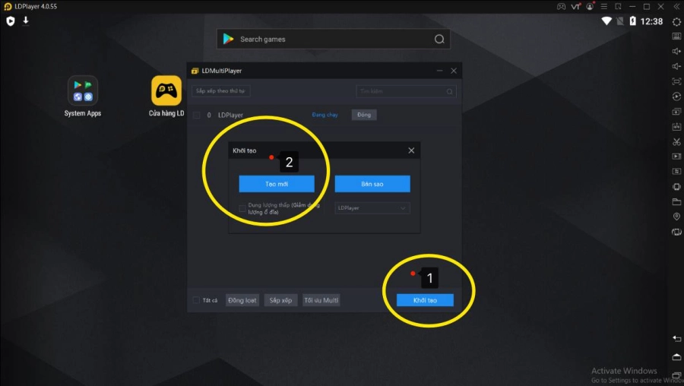The image size is (684, 386).
Task: Enable the Dung lượng thấp checkbox
Action: (242, 208)
